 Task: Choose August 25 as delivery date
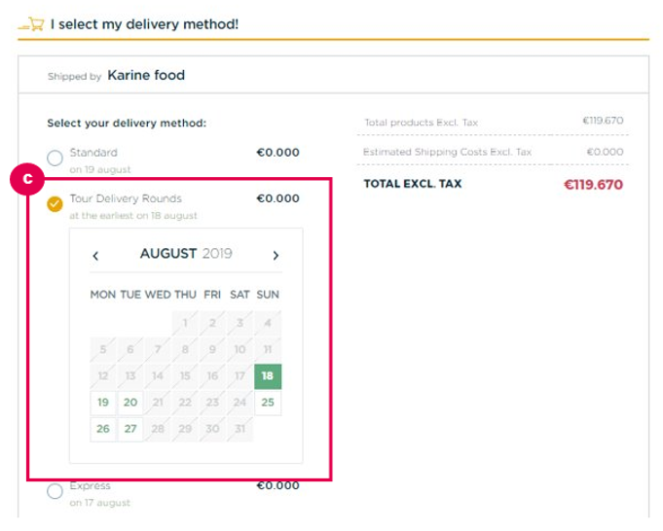[268, 403]
